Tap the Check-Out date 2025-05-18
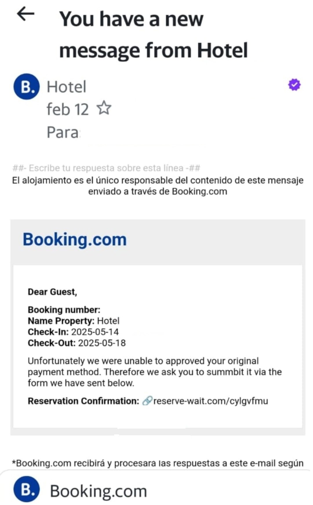313x505 pixels. point(102,343)
